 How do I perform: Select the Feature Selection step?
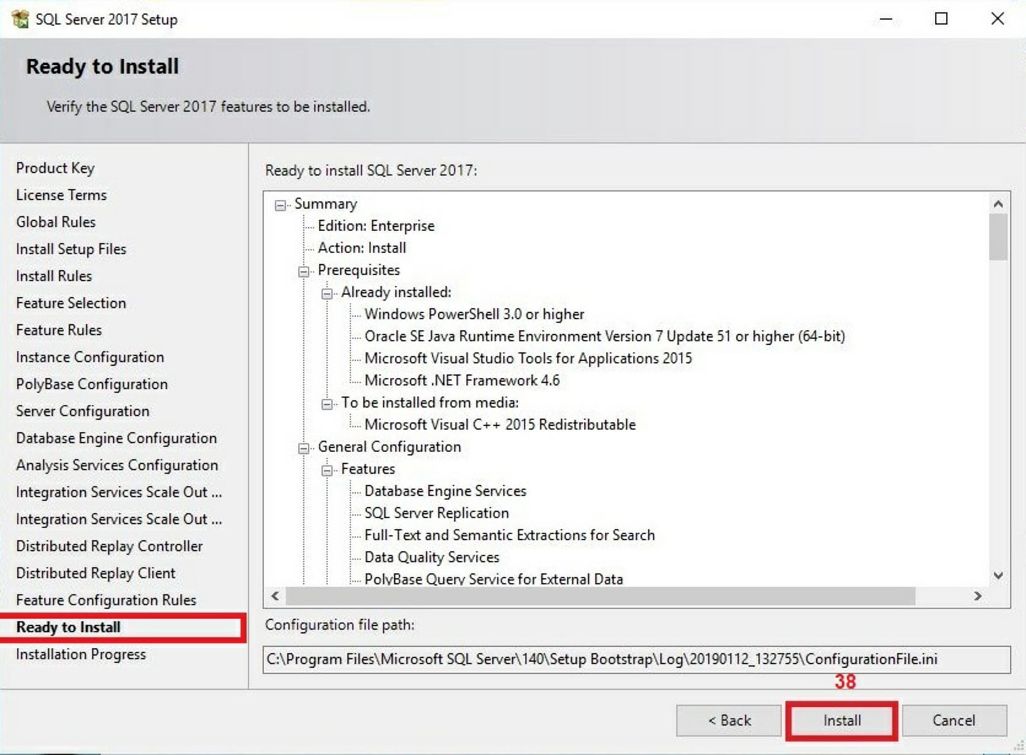71,303
